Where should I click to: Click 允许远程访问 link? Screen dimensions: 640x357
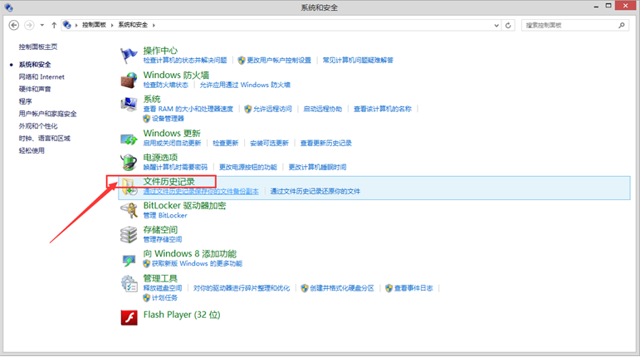[272, 109]
